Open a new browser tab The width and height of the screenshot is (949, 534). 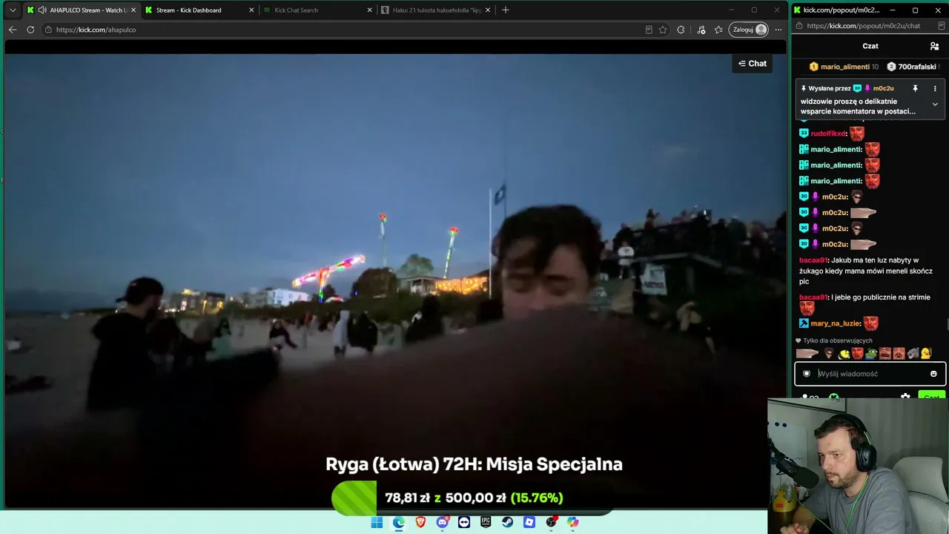506,10
